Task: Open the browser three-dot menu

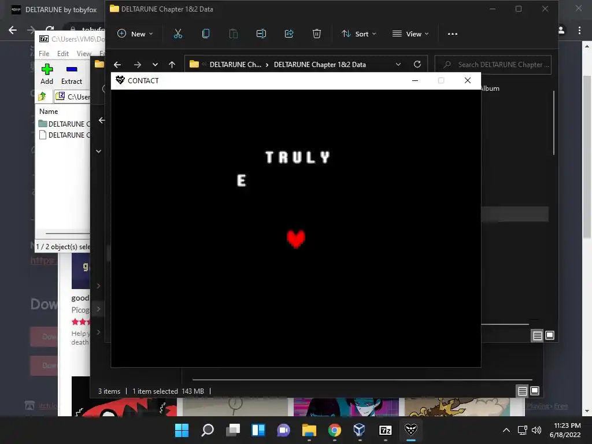Action: pyautogui.click(x=579, y=30)
